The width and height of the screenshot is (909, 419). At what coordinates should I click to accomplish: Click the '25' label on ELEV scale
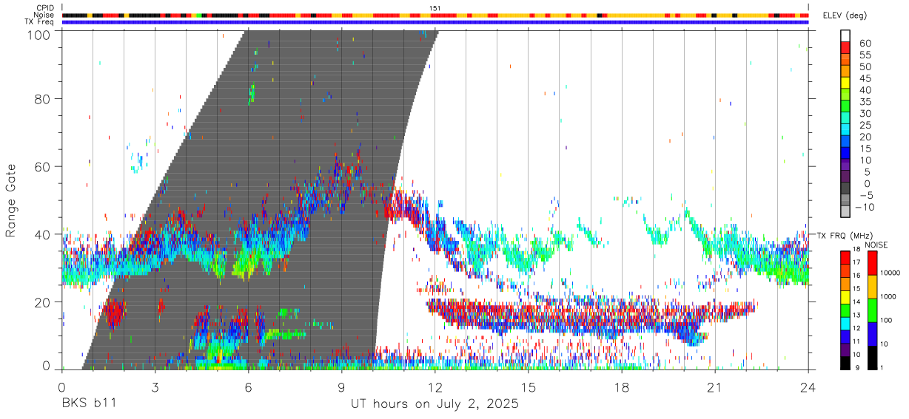865,125
